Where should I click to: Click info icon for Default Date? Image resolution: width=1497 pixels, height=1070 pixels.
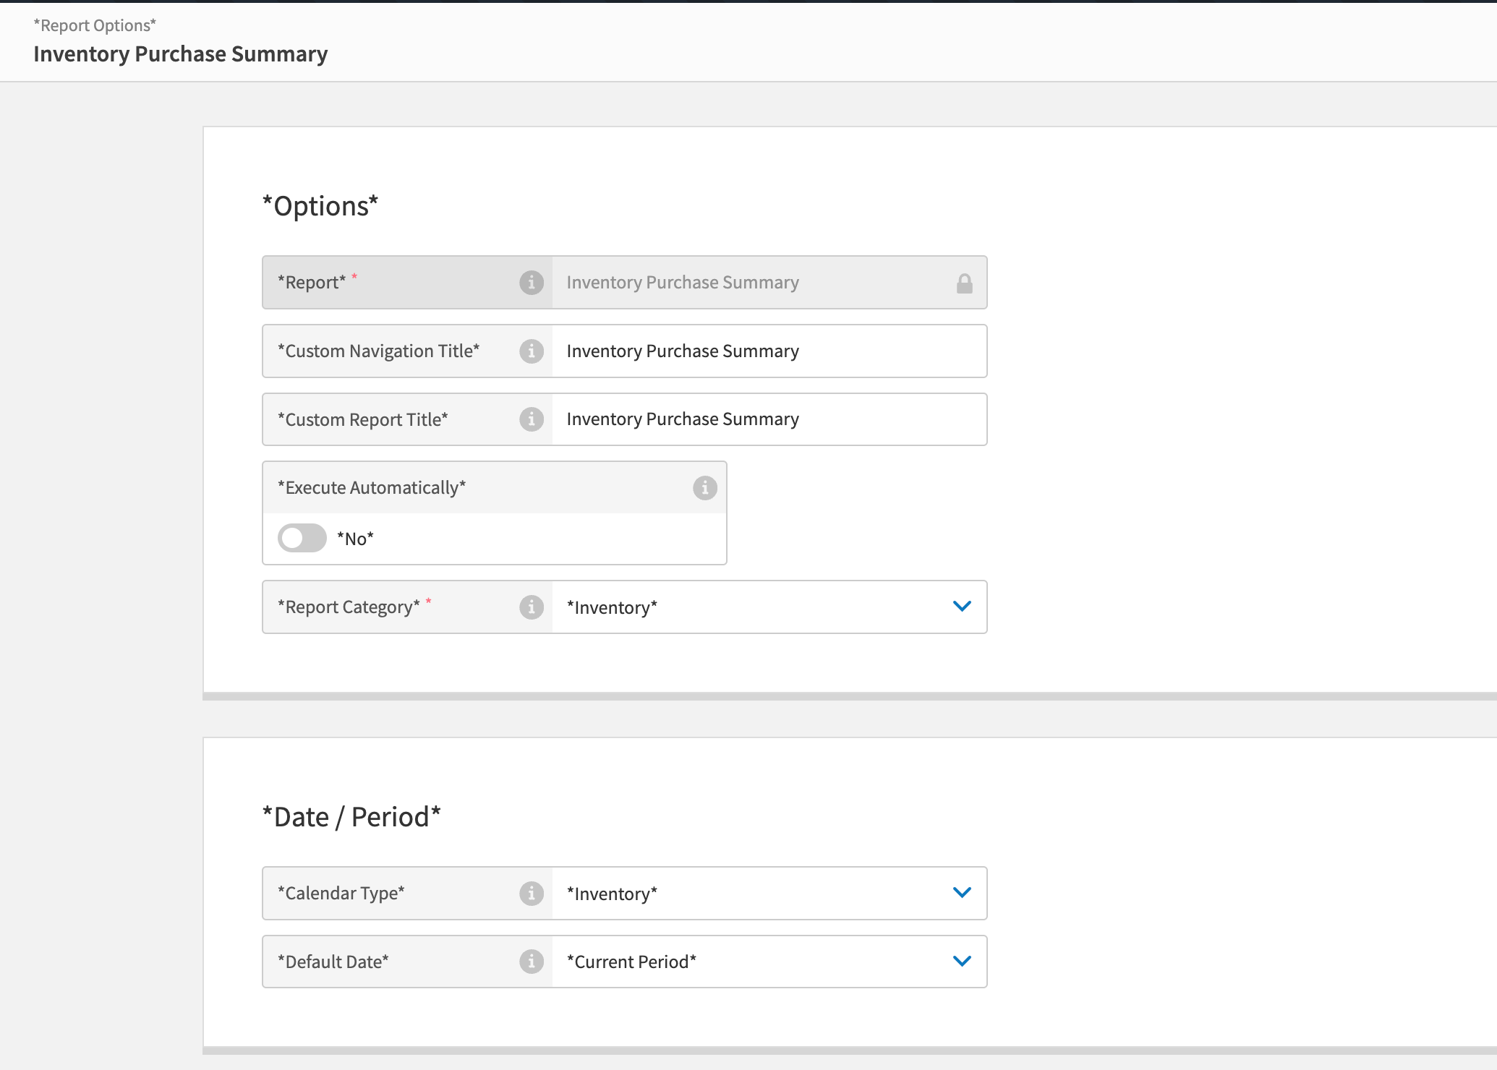(532, 962)
